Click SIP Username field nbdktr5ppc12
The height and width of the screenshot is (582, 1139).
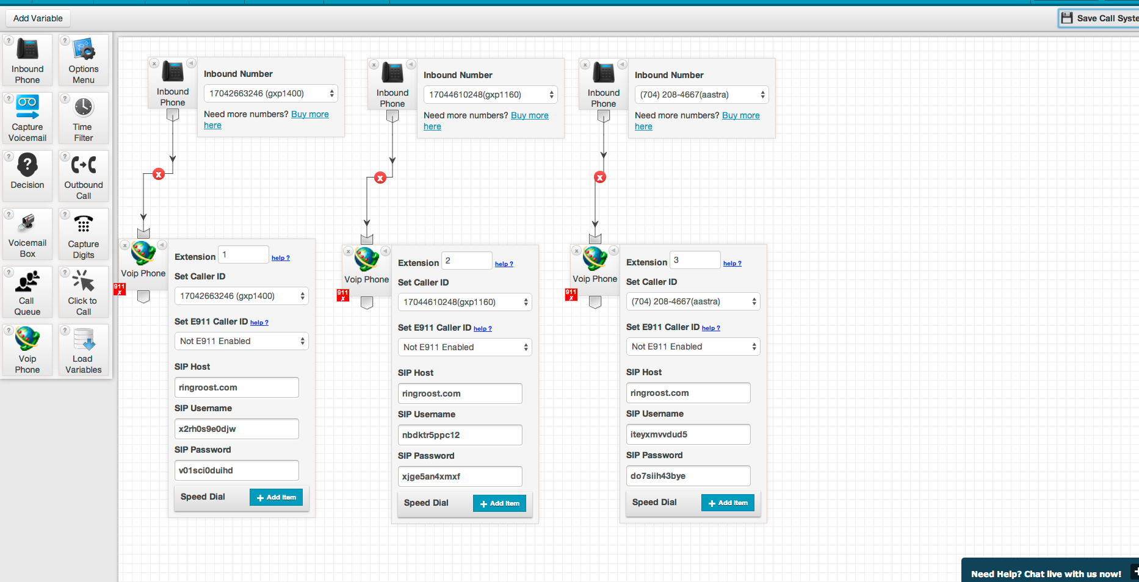coord(460,435)
